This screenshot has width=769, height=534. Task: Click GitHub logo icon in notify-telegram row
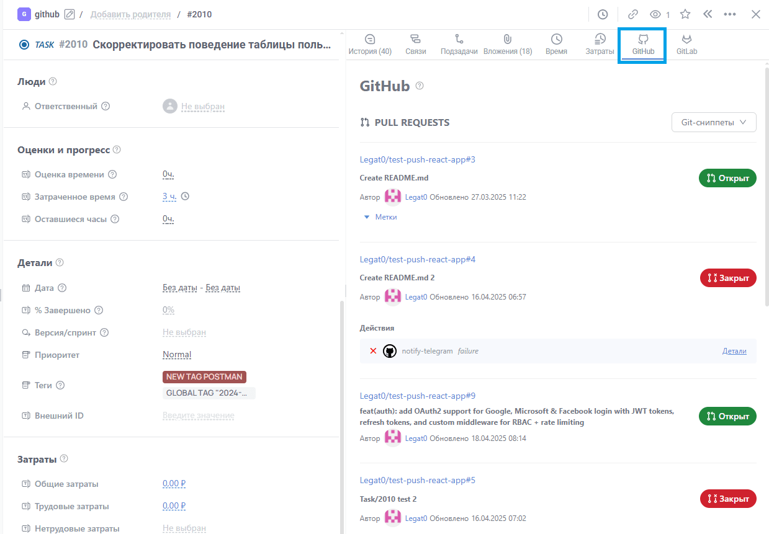coord(390,351)
